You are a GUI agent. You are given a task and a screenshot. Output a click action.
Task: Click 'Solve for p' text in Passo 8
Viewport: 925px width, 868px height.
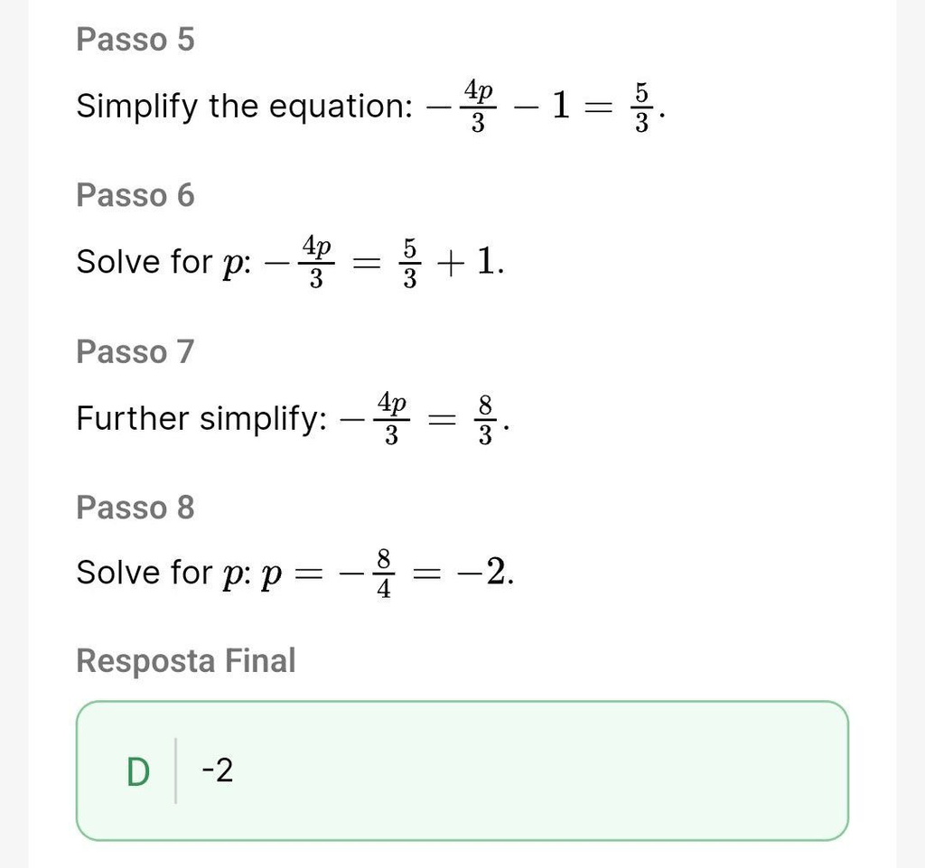click(164, 574)
